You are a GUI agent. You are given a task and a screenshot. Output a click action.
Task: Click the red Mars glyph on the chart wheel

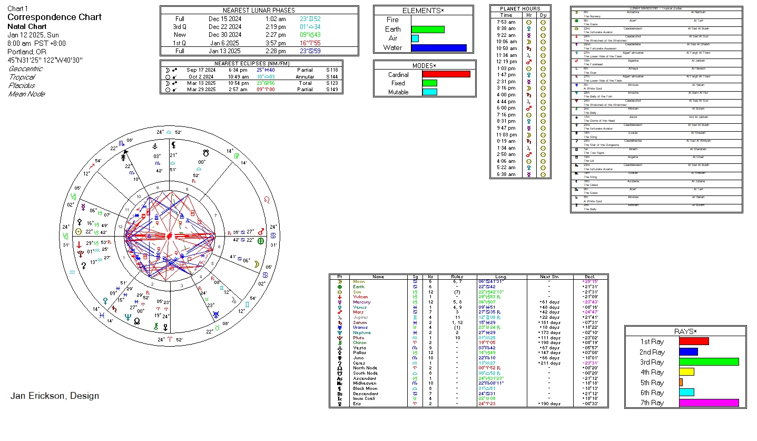pos(260,231)
